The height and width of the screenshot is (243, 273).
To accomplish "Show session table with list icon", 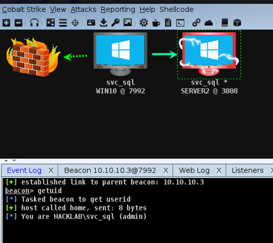I will coord(63,23).
